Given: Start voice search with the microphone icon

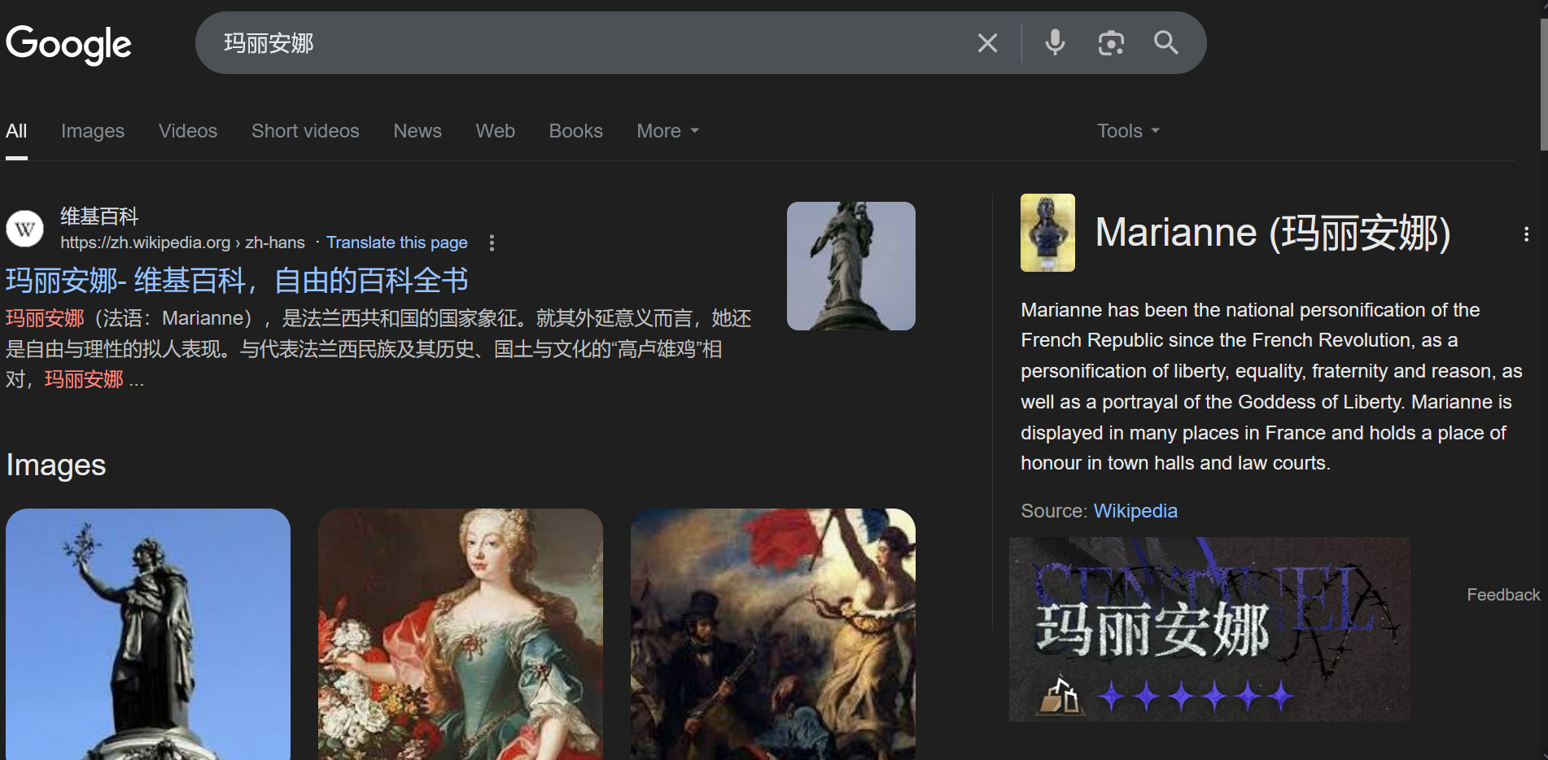Looking at the screenshot, I should pyautogui.click(x=1055, y=42).
